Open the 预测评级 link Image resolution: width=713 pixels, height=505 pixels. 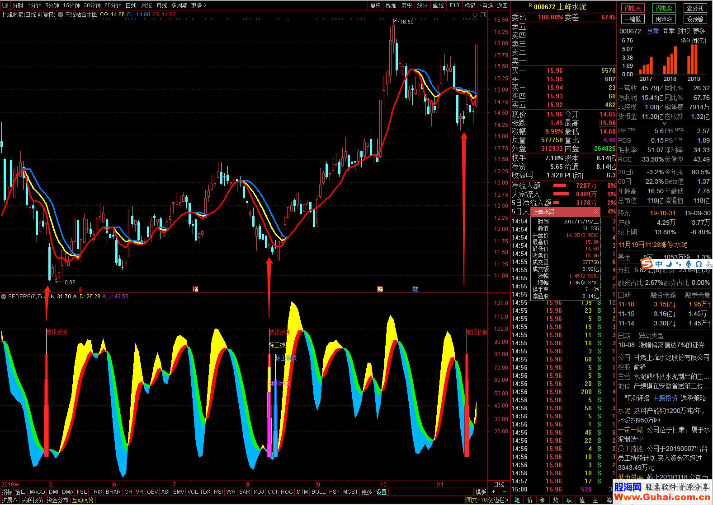pos(637,398)
